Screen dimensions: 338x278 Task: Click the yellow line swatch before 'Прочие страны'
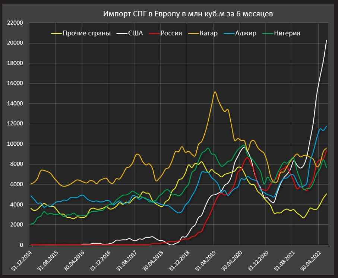pos(56,34)
